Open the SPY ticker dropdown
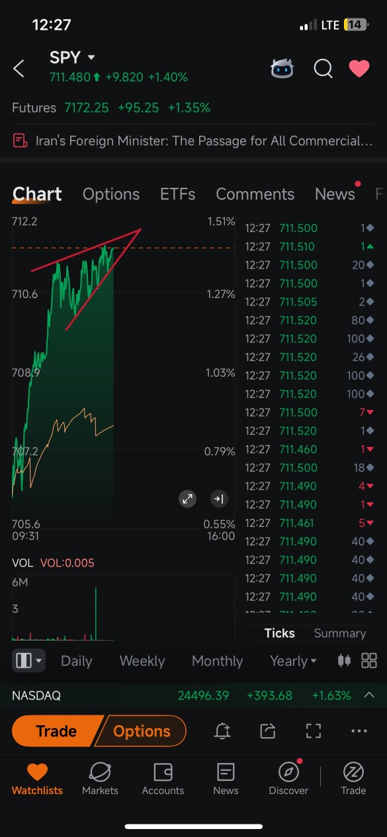Screen dimensions: 387x837 (x=72, y=58)
